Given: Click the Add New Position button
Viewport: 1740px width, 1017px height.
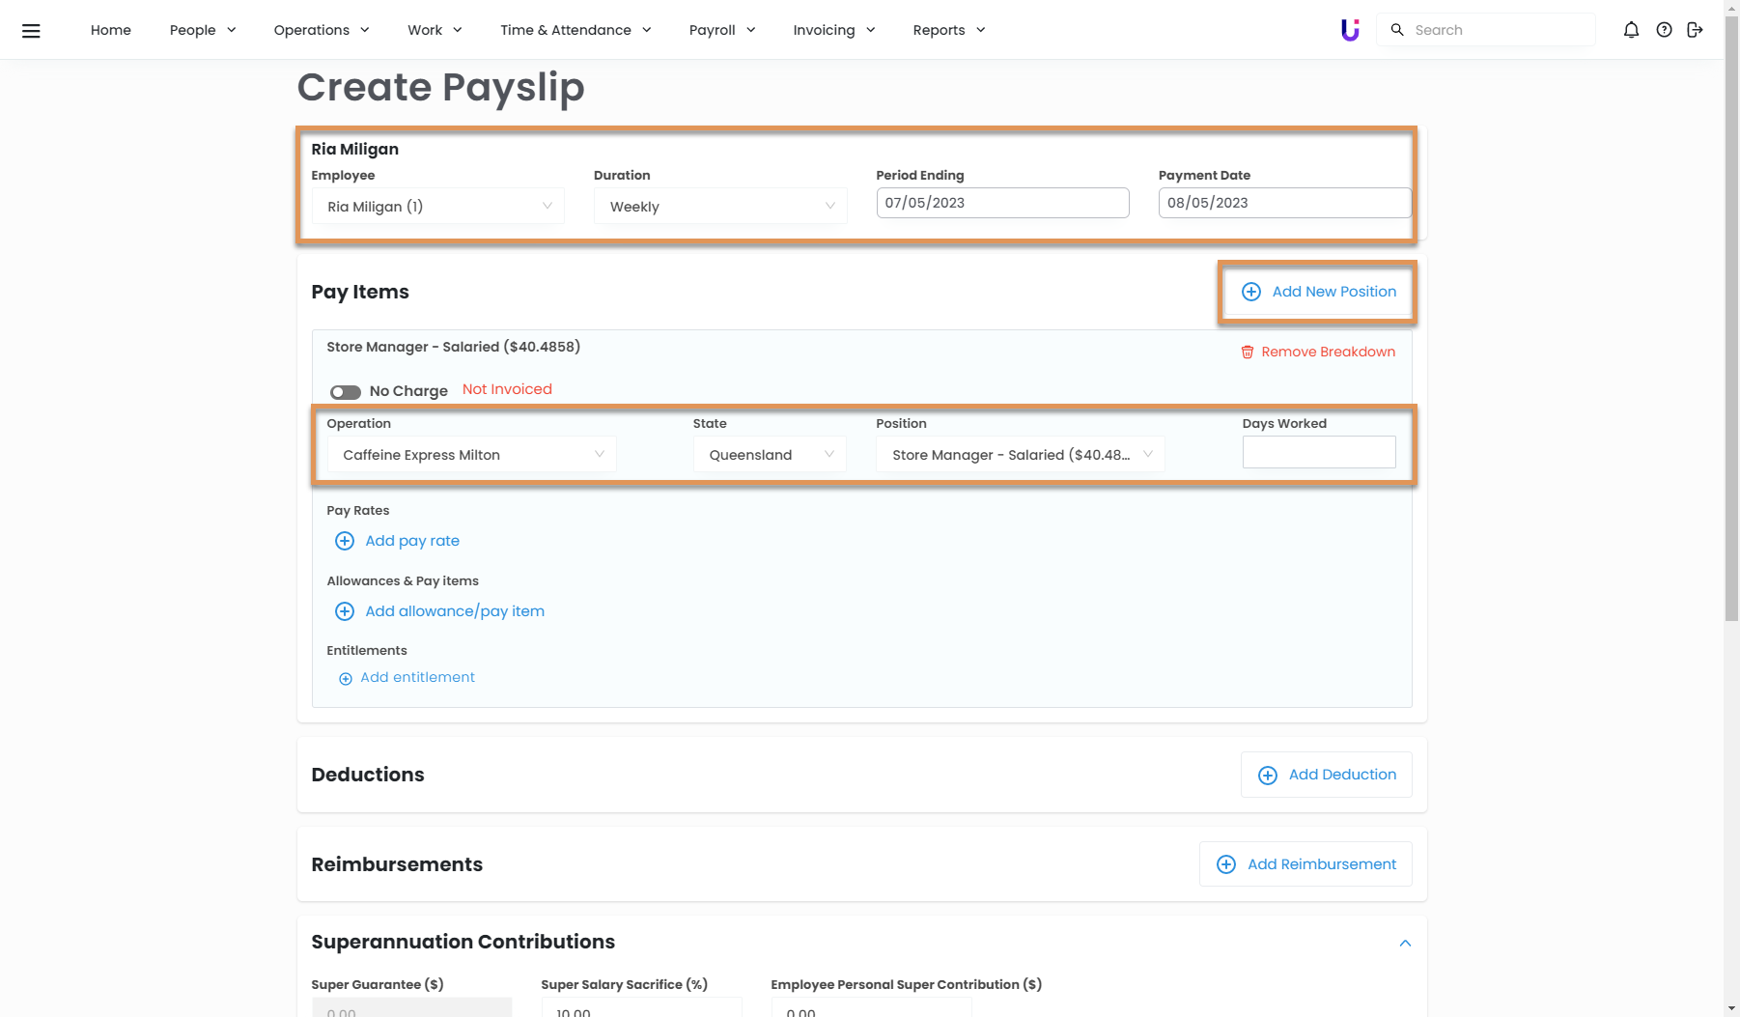Looking at the screenshot, I should point(1318,292).
